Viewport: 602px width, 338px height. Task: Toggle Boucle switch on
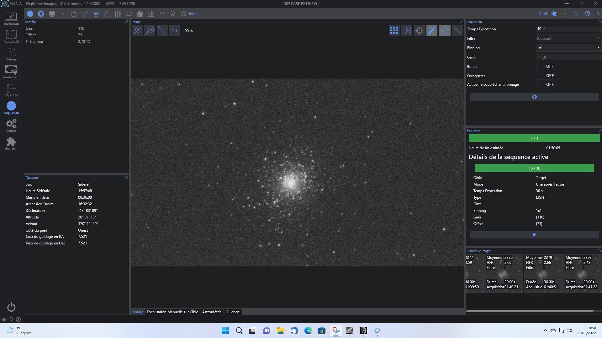point(546,66)
